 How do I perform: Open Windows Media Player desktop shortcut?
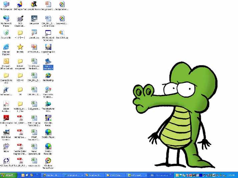[48, 163]
